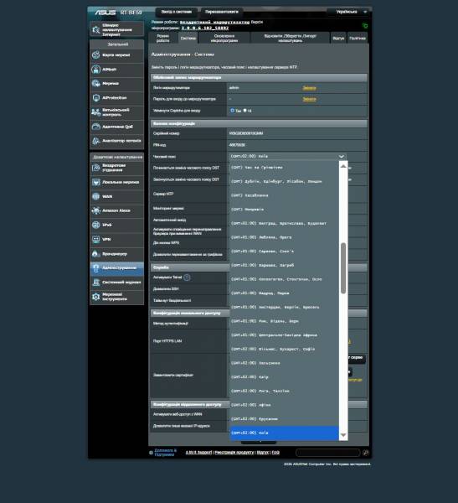458x503 pixels.
Task: Open Відновити/Зберегти/Вивантажити налаштування tab
Action: [290, 39]
